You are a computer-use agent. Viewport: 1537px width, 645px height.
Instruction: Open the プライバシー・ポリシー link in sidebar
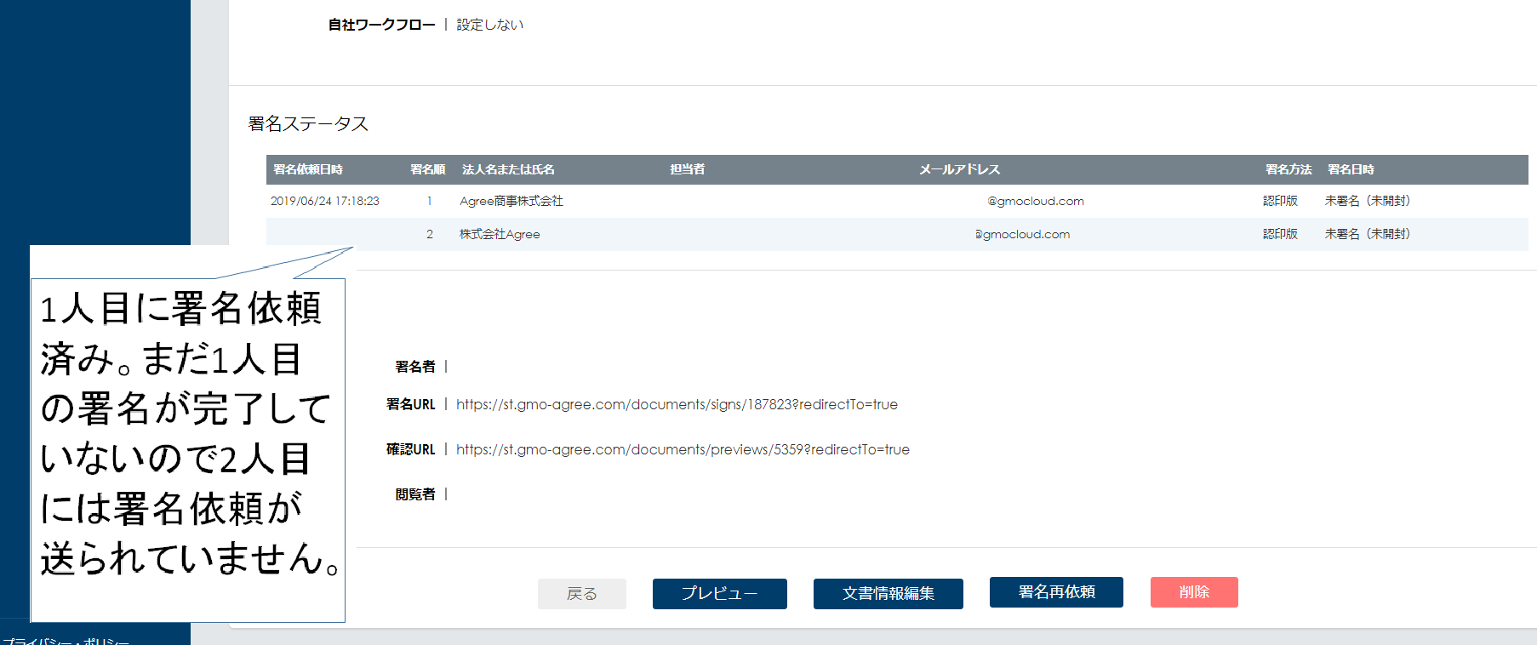[66, 641]
